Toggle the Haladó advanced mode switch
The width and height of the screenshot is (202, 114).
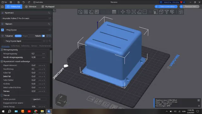(x=43, y=36)
